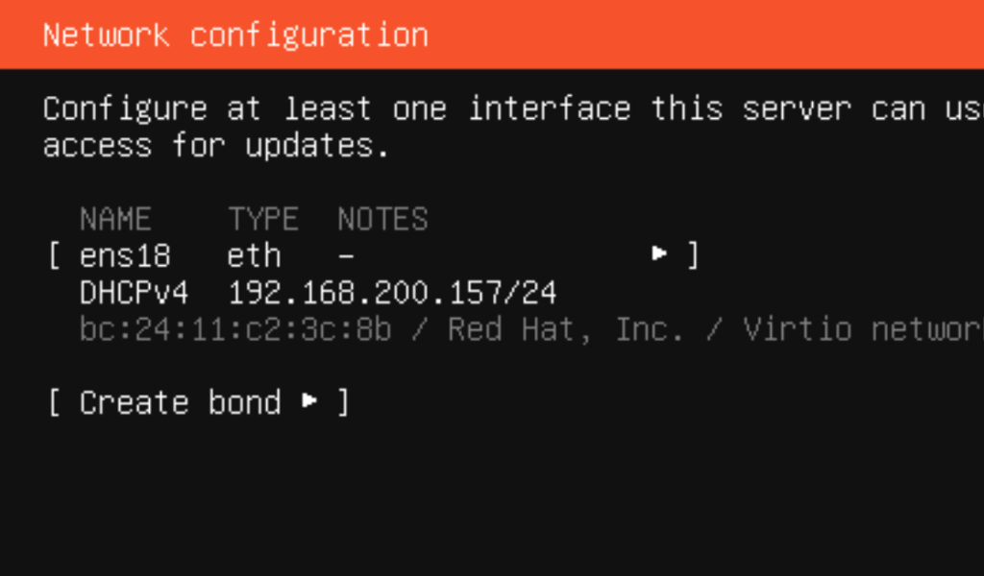Click the closing bracket of Create bond
Viewport: 984px width, 576px height.
tap(343, 401)
